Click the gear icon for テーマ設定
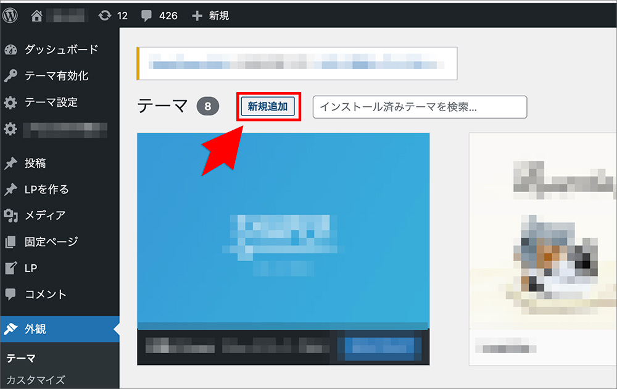Screen dimensions: 617x389 point(10,102)
